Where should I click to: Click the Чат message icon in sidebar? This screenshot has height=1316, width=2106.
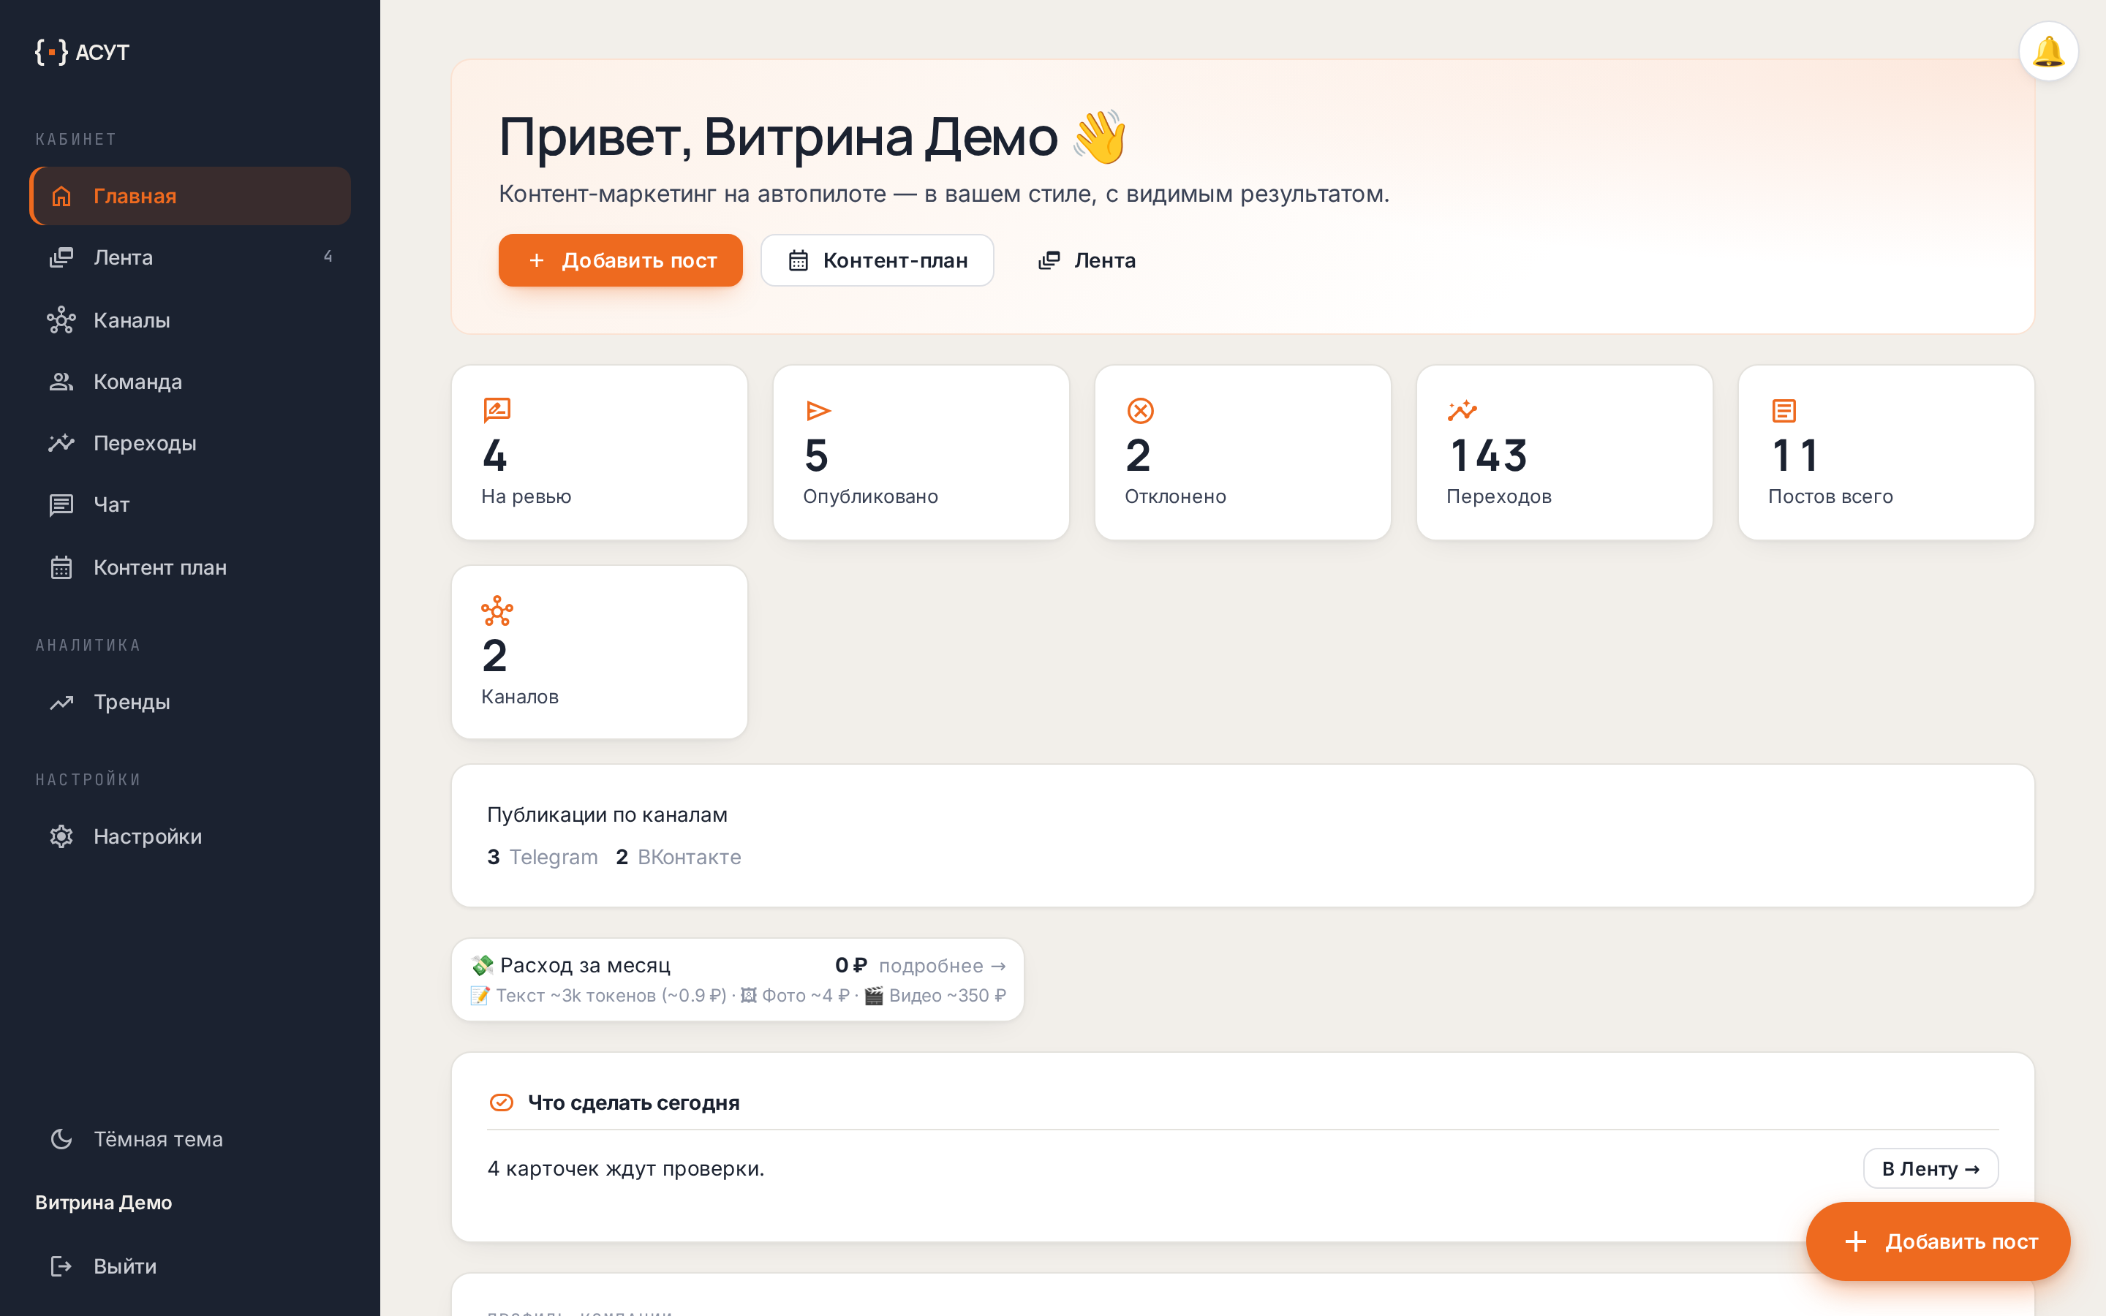[x=61, y=504]
